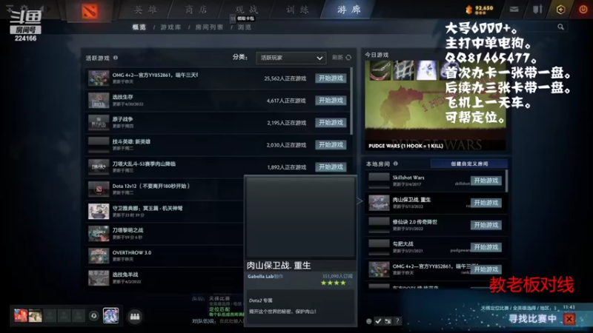Open Pudge Wars featured game banner
Viewport: 593px width, 333px height.
coord(435,105)
